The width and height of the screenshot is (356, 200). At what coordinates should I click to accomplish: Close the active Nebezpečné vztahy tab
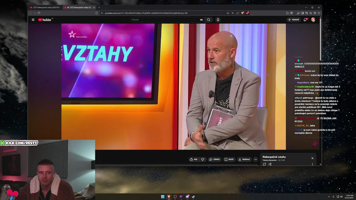pyautogui.click(x=94, y=7)
